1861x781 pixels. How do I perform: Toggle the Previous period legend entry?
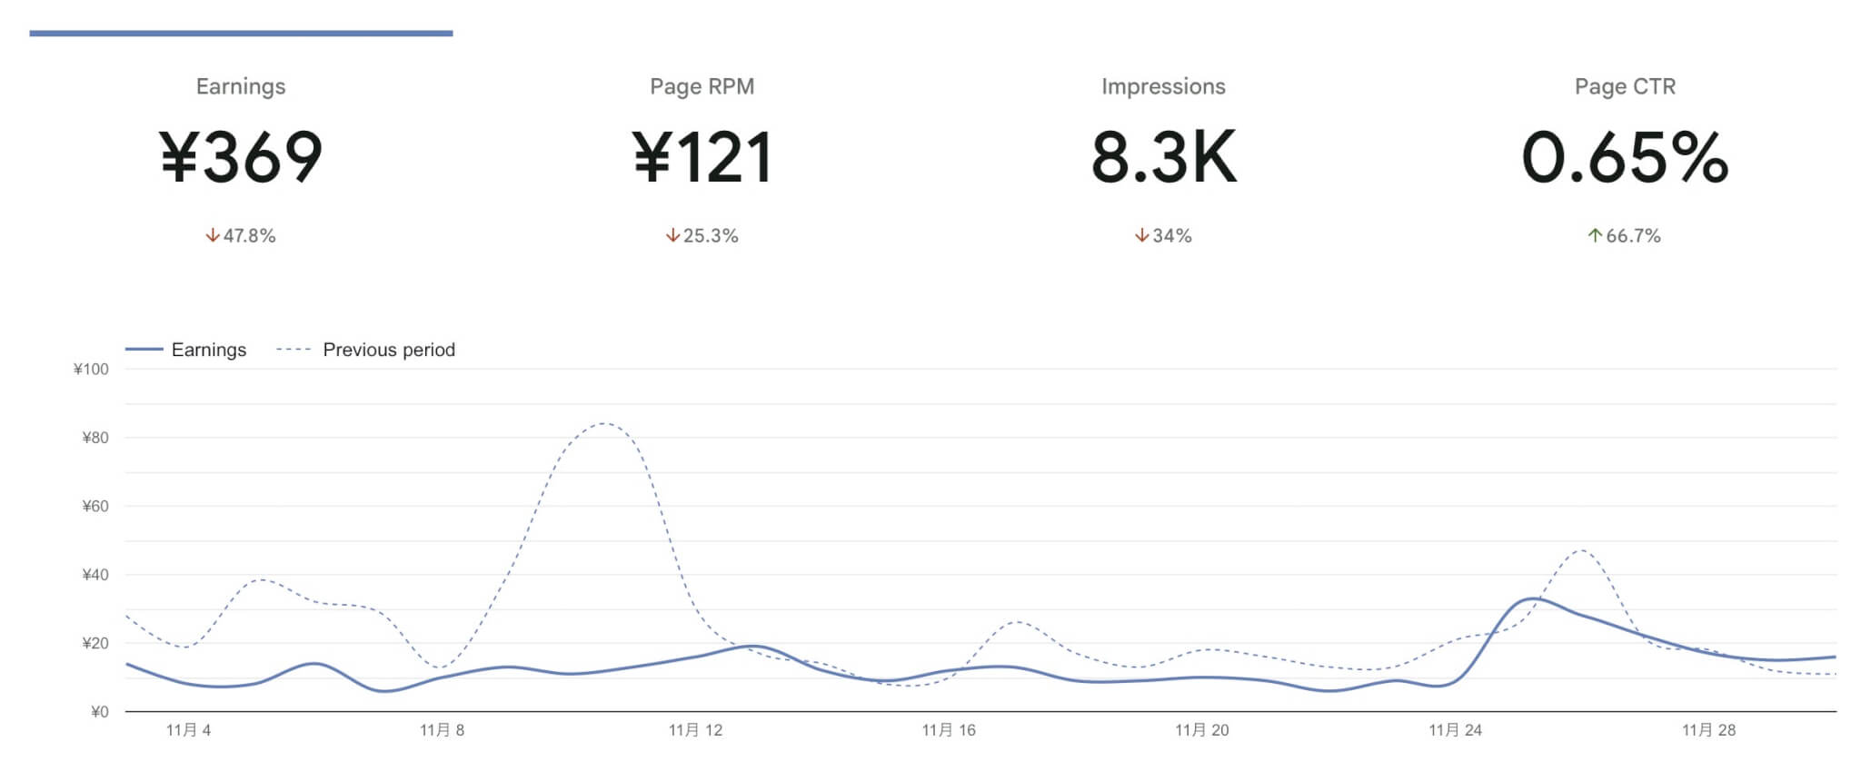coord(388,350)
